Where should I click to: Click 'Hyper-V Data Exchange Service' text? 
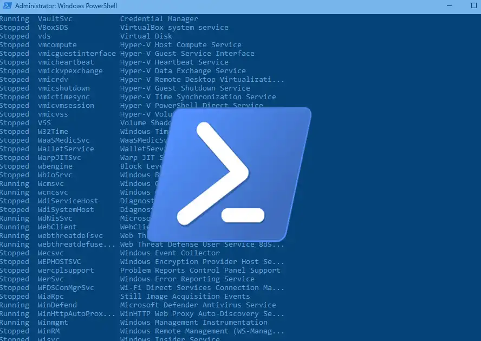[183, 71]
